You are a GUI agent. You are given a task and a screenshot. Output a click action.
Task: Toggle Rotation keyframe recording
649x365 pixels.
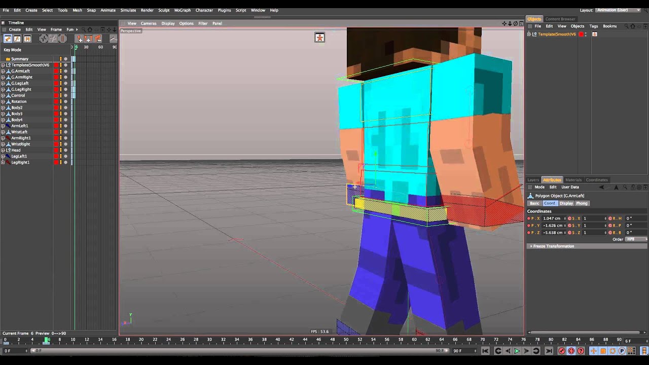pyautogui.click(x=612, y=351)
